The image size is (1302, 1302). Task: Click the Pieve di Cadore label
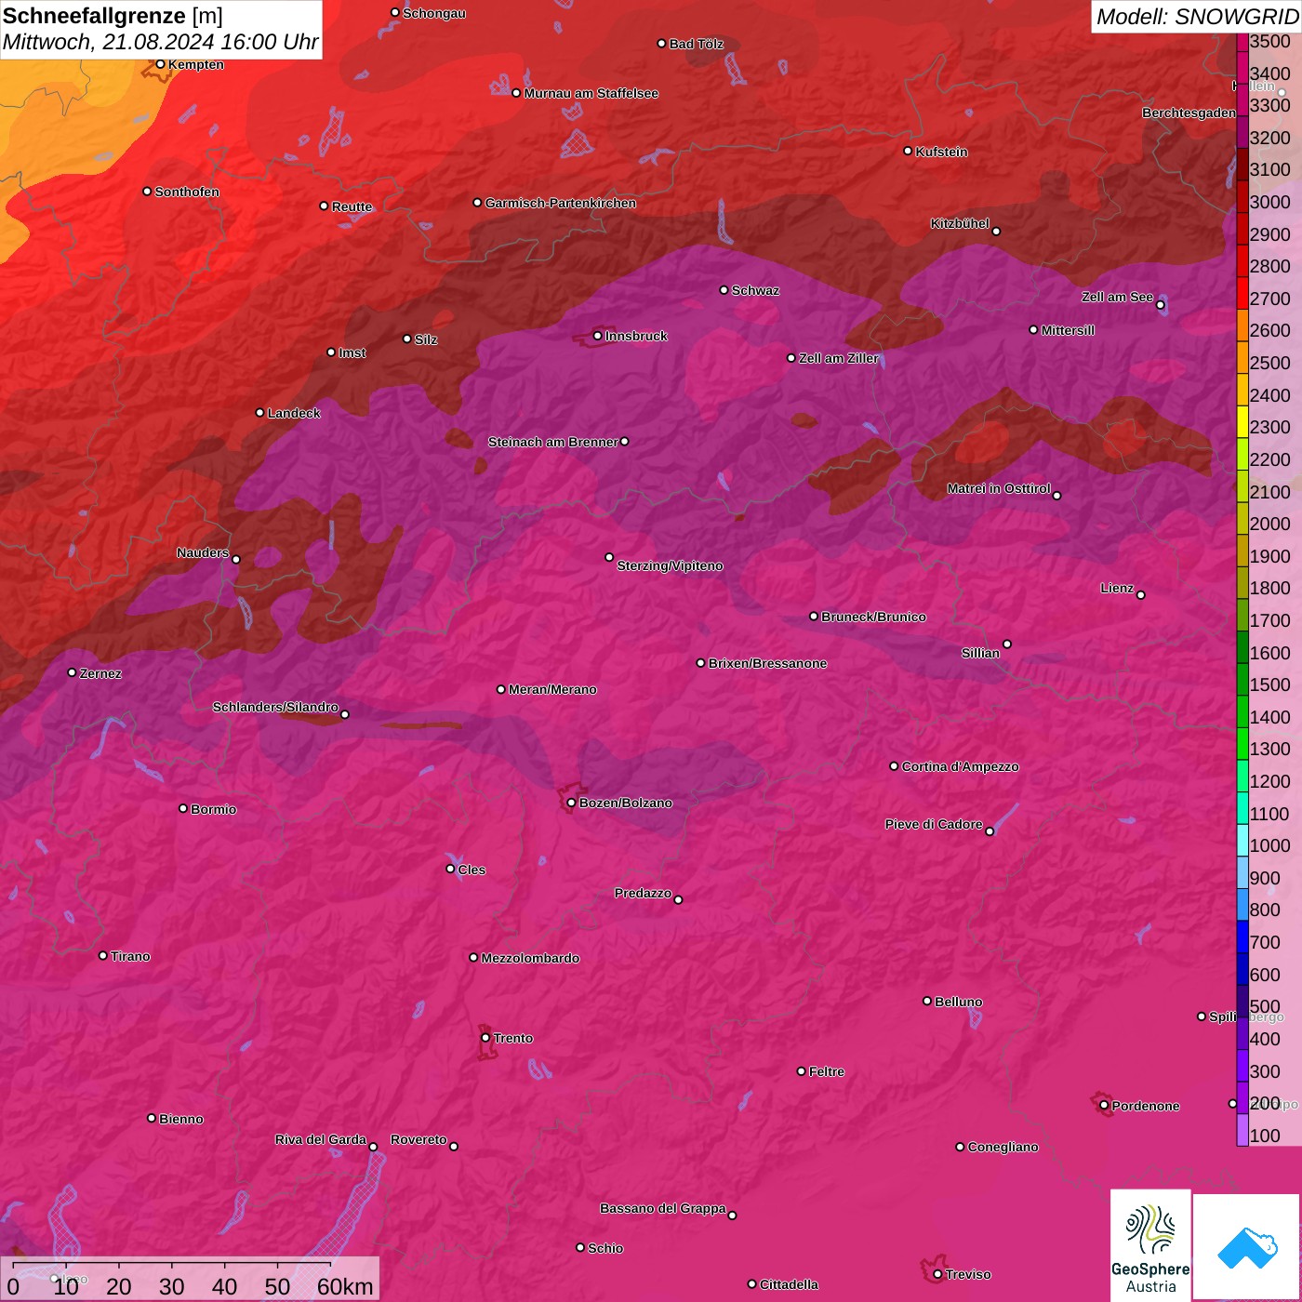pos(934,824)
